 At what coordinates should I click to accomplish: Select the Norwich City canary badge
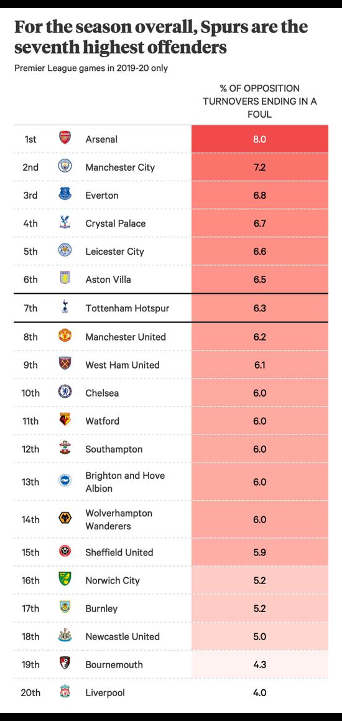(x=65, y=579)
